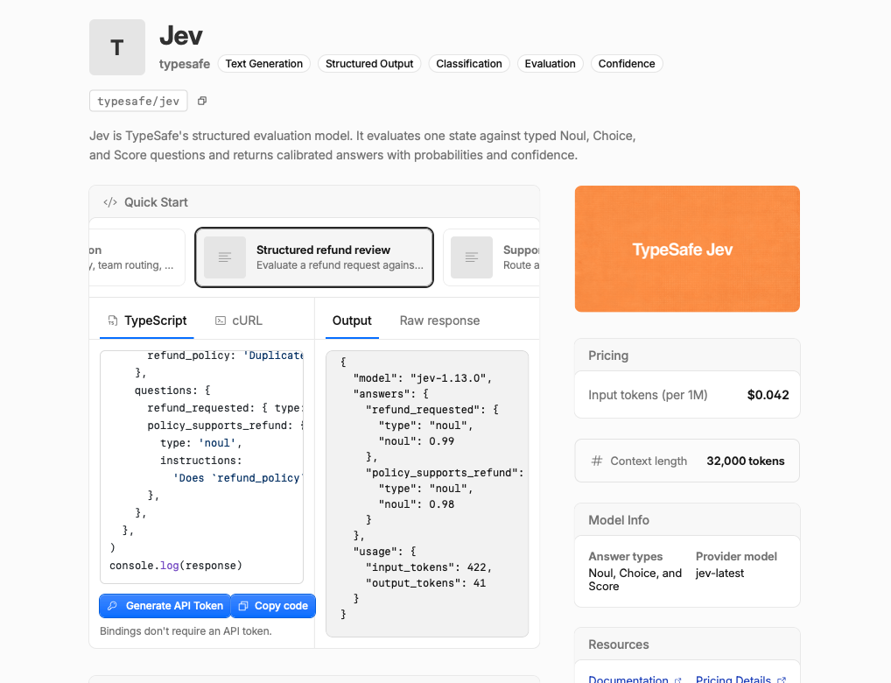The image size is (891, 683).
Task: Open the Documentation link
Action: [628, 679]
